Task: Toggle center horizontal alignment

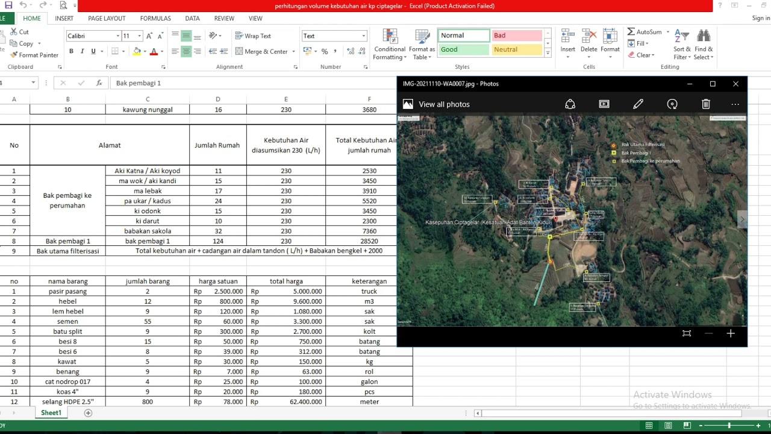Action: point(186,52)
